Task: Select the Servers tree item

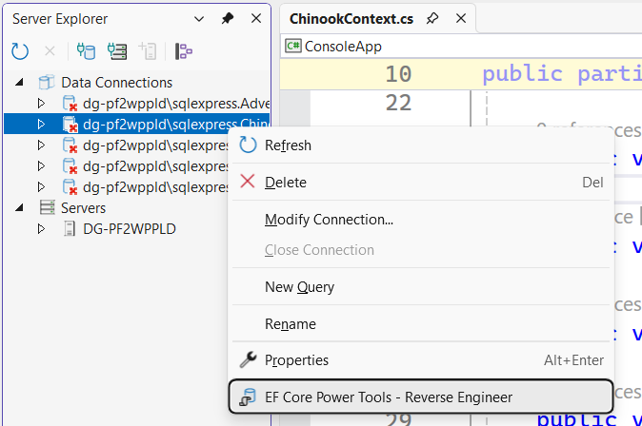Action: pos(83,208)
